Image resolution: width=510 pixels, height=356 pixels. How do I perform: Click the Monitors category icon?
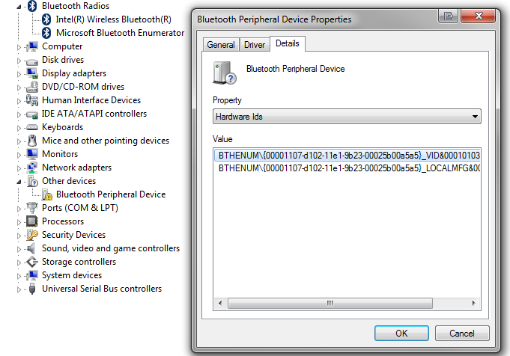tap(31, 154)
